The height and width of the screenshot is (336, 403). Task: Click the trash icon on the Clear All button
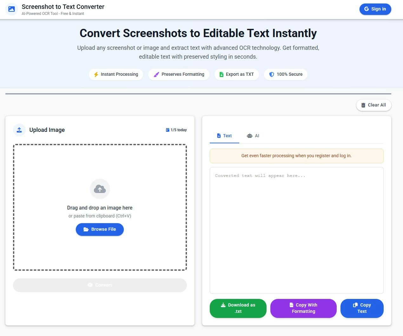pos(363,105)
